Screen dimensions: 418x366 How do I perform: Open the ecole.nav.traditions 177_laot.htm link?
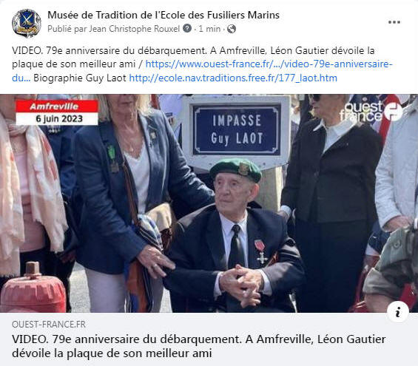click(233, 78)
